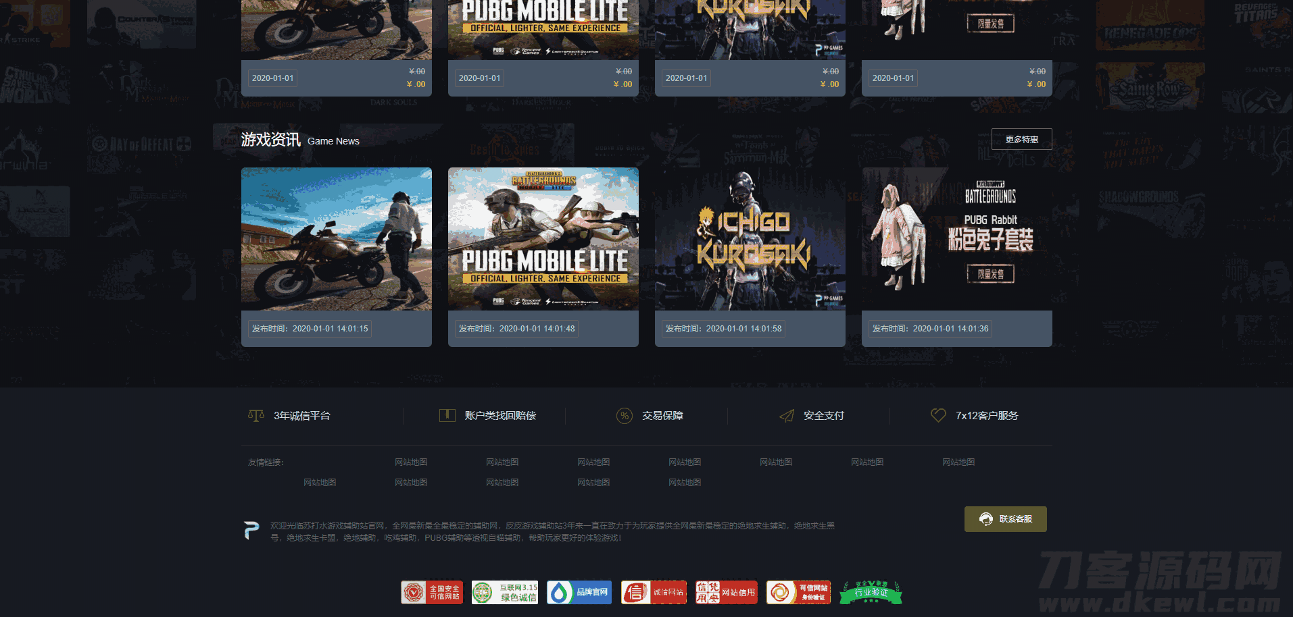Image resolution: width=1293 pixels, height=617 pixels.
Task: Open the 可信网站 身份验证 badge
Action: [798, 592]
